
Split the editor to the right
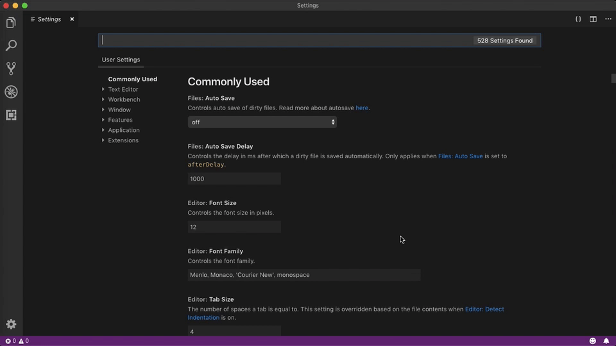tap(593, 19)
